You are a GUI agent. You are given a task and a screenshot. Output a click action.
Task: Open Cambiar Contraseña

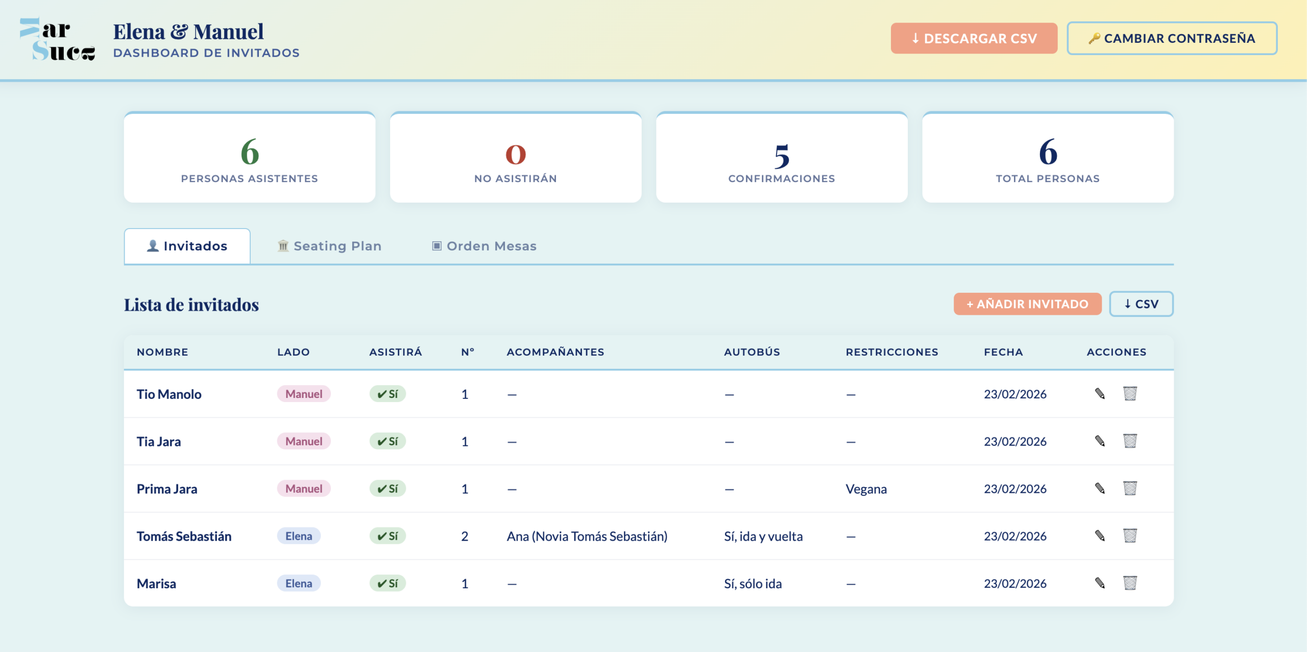click(1172, 38)
